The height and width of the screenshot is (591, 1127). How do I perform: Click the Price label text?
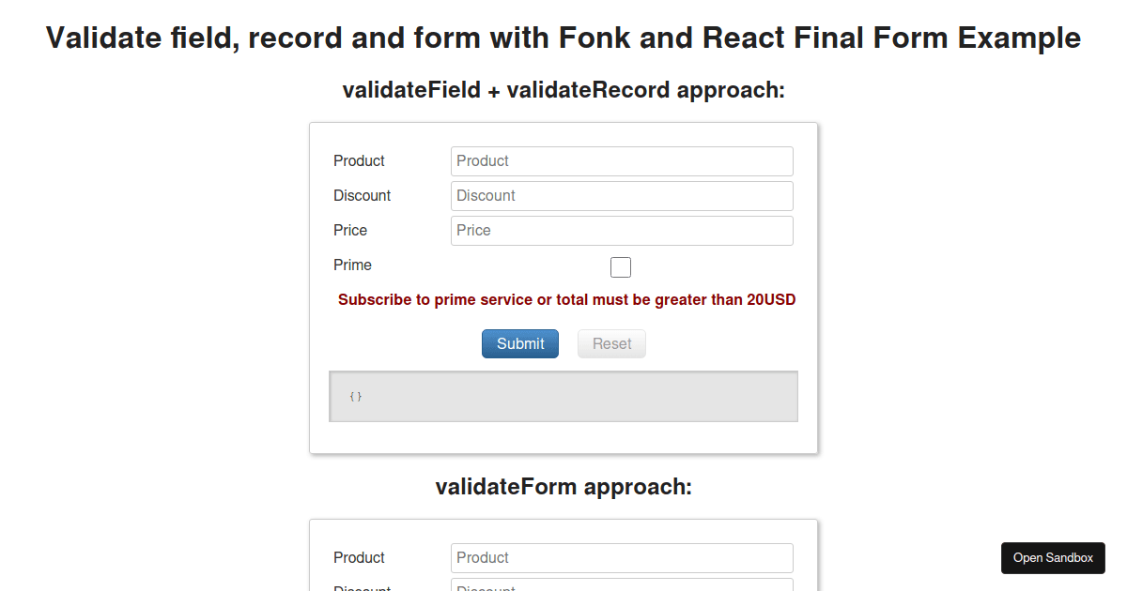click(350, 231)
